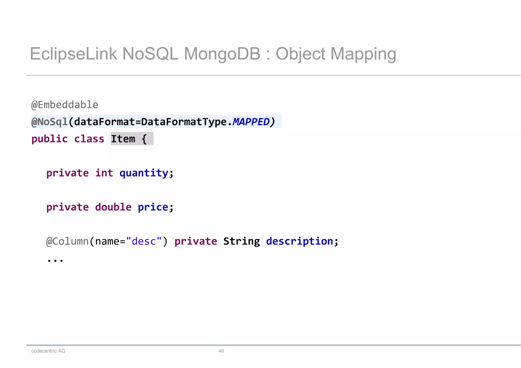The image size is (521, 368).
Task: Click the '...' ellipsis below the code
Action: 55,260
